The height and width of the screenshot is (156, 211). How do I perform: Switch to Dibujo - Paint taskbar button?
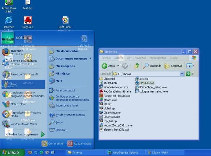(164, 153)
